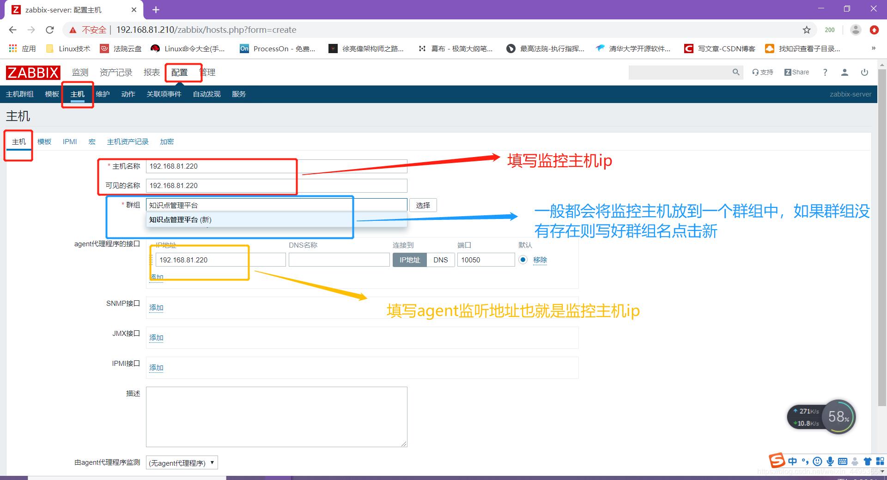Viewport: 887px width, 480px height.
Task: Add a JMX interface via 添加
Action: pyautogui.click(x=156, y=338)
